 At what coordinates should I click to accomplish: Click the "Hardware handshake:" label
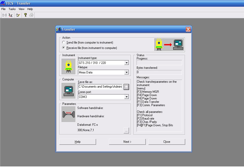click(x=91, y=116)
